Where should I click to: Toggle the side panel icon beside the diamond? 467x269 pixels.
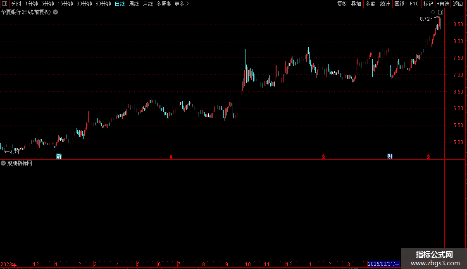[x=441, y=12]
